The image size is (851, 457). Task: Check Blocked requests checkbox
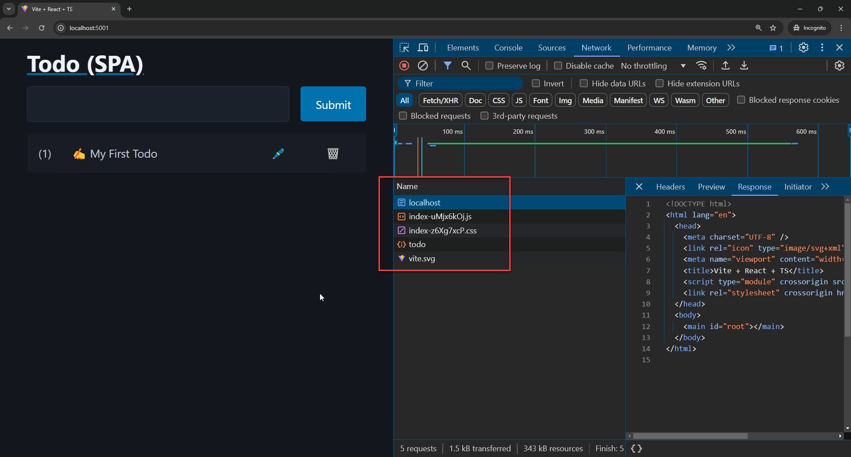(x=403, y=116)
